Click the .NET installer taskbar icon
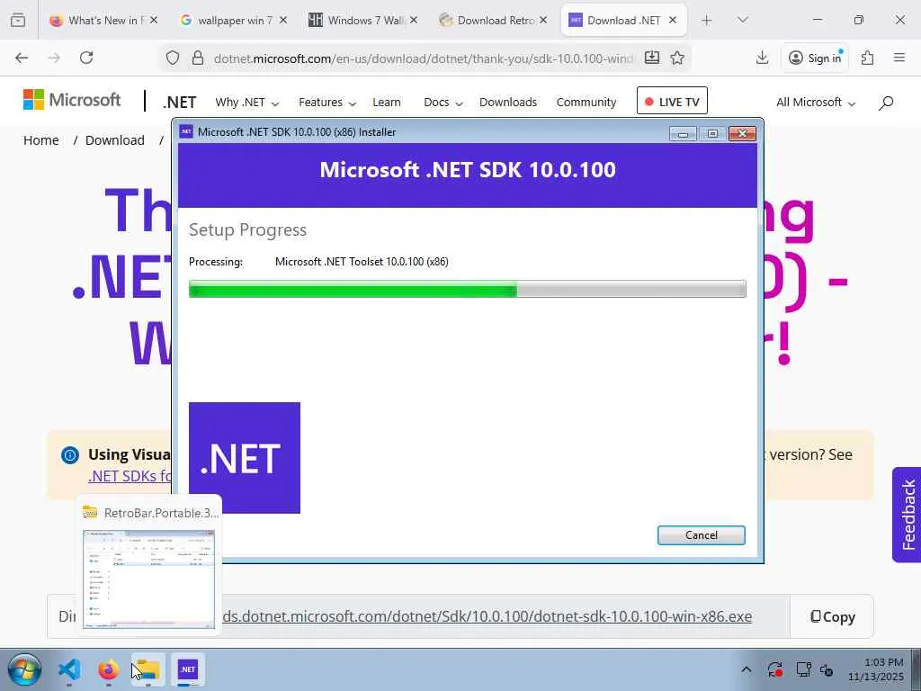Image resolution: width=921 pixels, height=691 pixels. (187, 669)
